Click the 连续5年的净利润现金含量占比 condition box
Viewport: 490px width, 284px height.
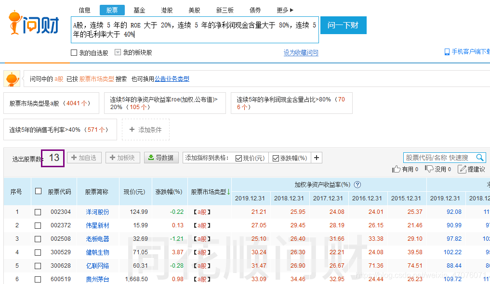291,103
